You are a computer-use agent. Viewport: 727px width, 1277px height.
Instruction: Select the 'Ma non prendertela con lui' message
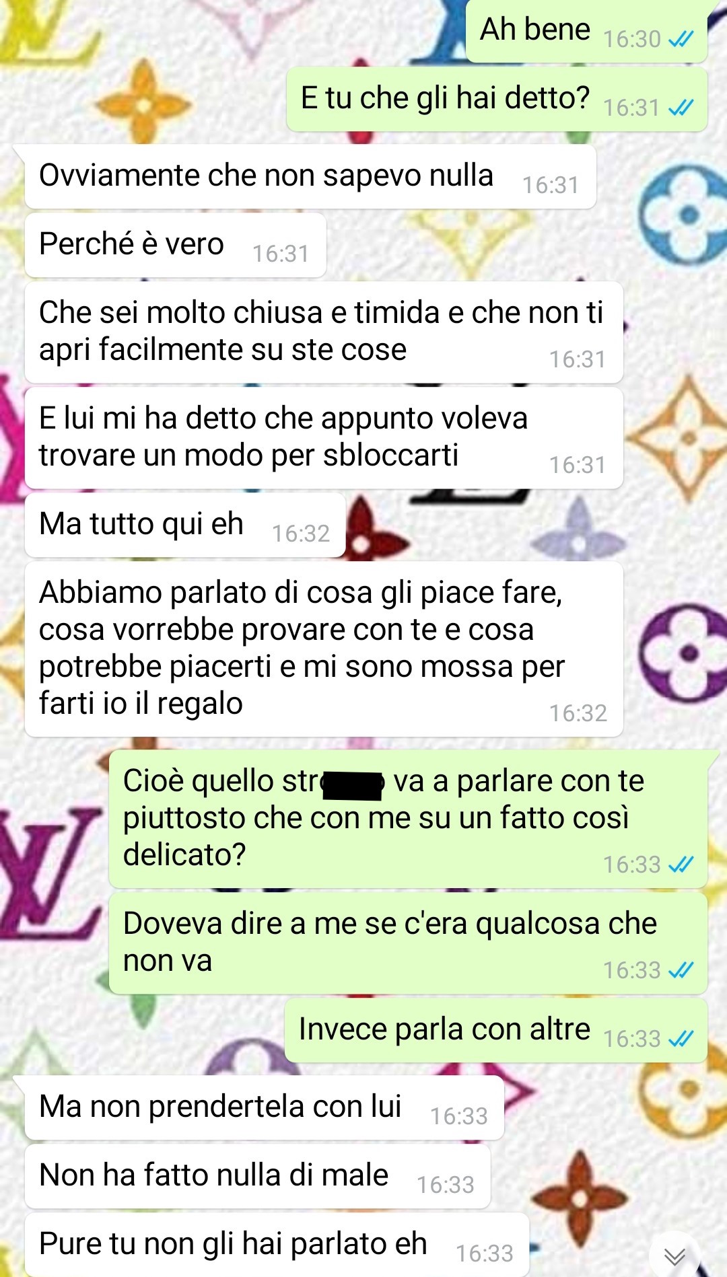pyautogui.click(x=265, y=1107)
